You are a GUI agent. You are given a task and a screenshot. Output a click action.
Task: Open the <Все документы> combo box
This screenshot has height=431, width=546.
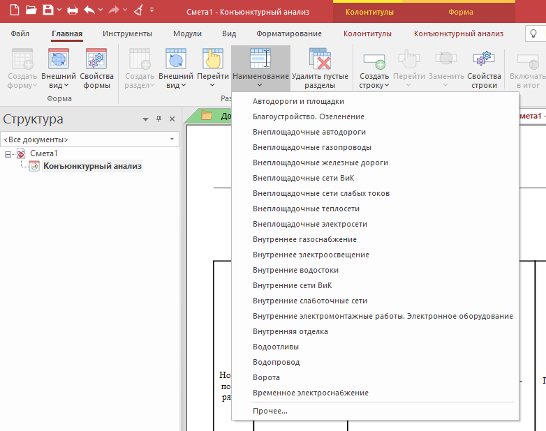89,139
